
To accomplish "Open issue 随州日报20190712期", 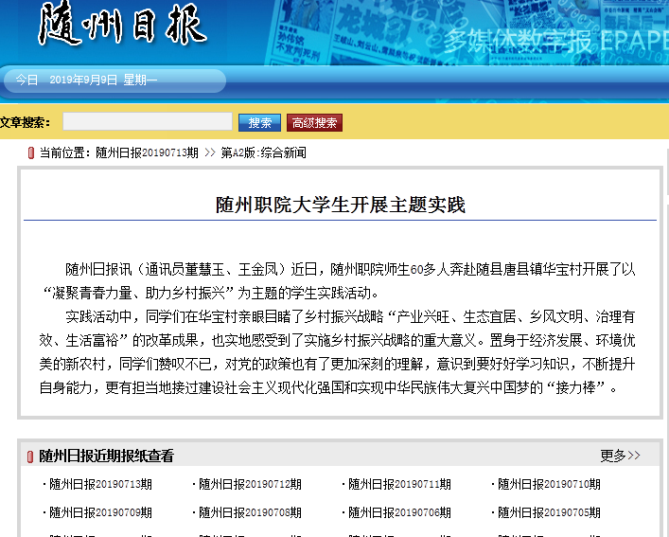I will [250, 484].
